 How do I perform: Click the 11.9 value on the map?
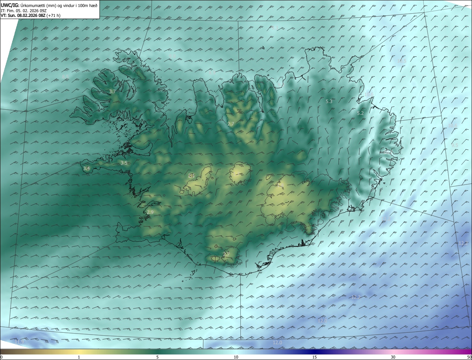(x=19, y=342)
